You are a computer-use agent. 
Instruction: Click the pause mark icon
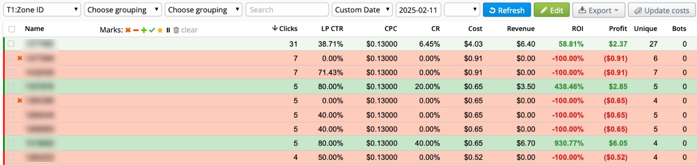[x=168, y=30]
